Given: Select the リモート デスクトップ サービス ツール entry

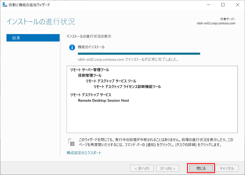Looking at the screenshot, I should click(x=111, y=81).
